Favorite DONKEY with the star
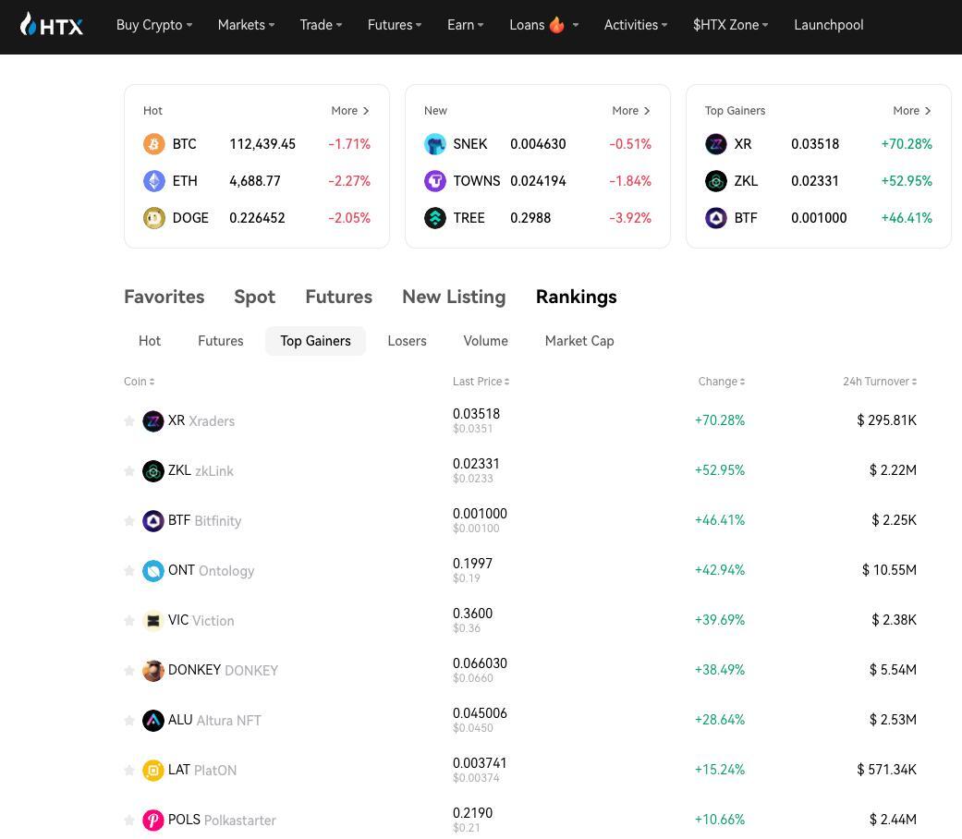 pyautogui.click(x=128, y=670)
